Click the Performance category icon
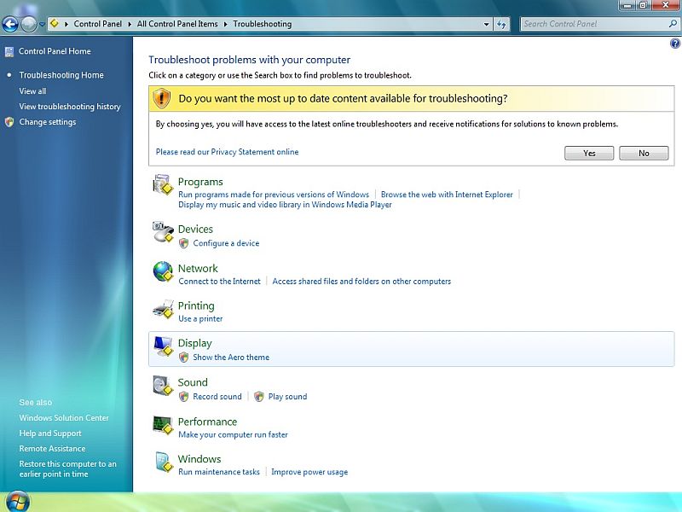 coord(162,425)
